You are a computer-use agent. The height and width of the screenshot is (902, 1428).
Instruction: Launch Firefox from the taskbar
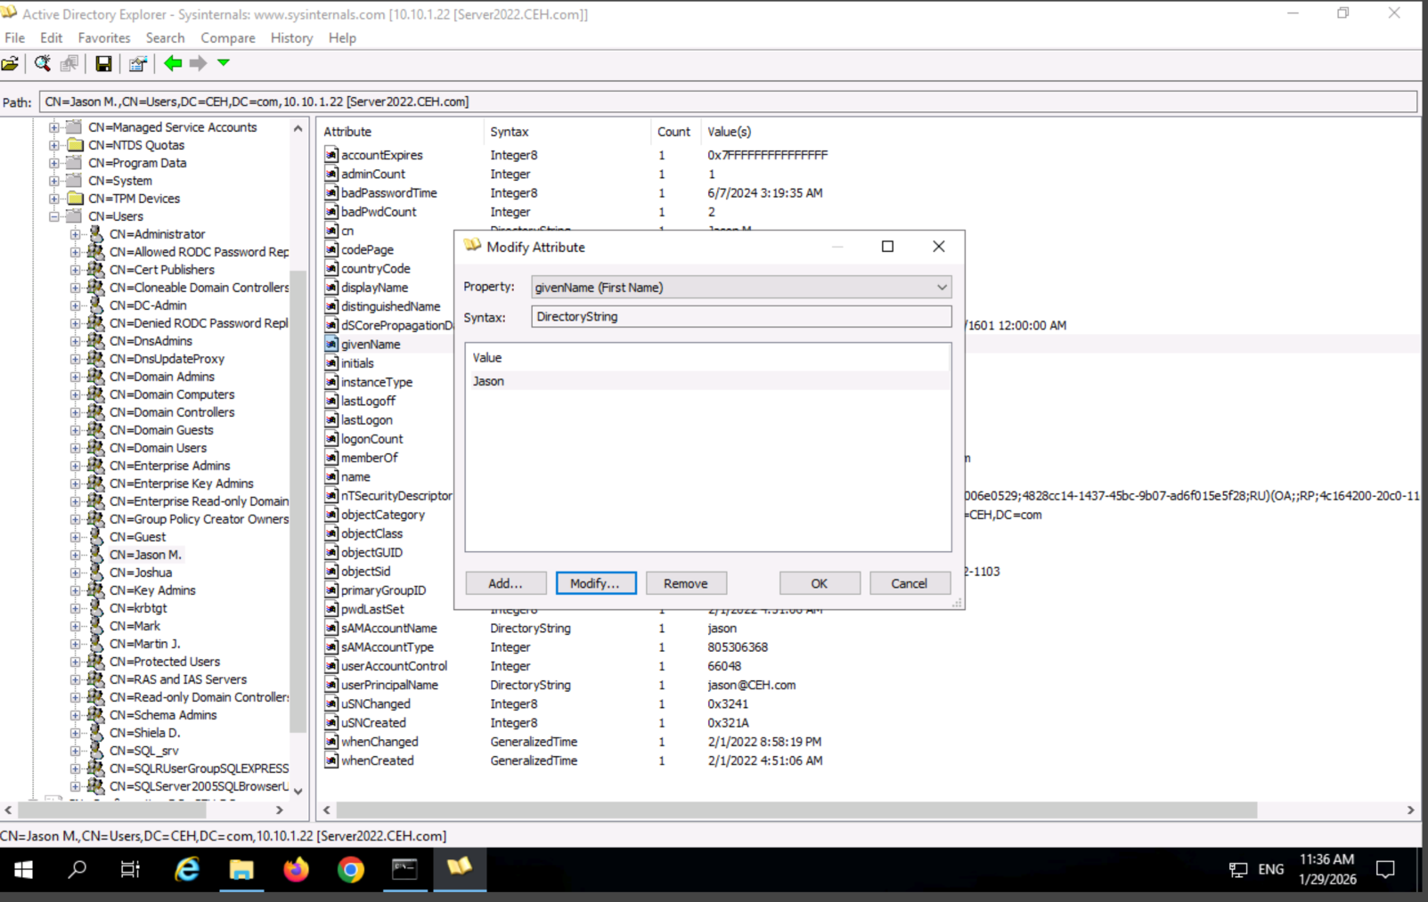(296, 869)
